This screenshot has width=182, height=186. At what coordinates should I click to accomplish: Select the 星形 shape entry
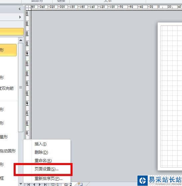(x=4, y=137)
